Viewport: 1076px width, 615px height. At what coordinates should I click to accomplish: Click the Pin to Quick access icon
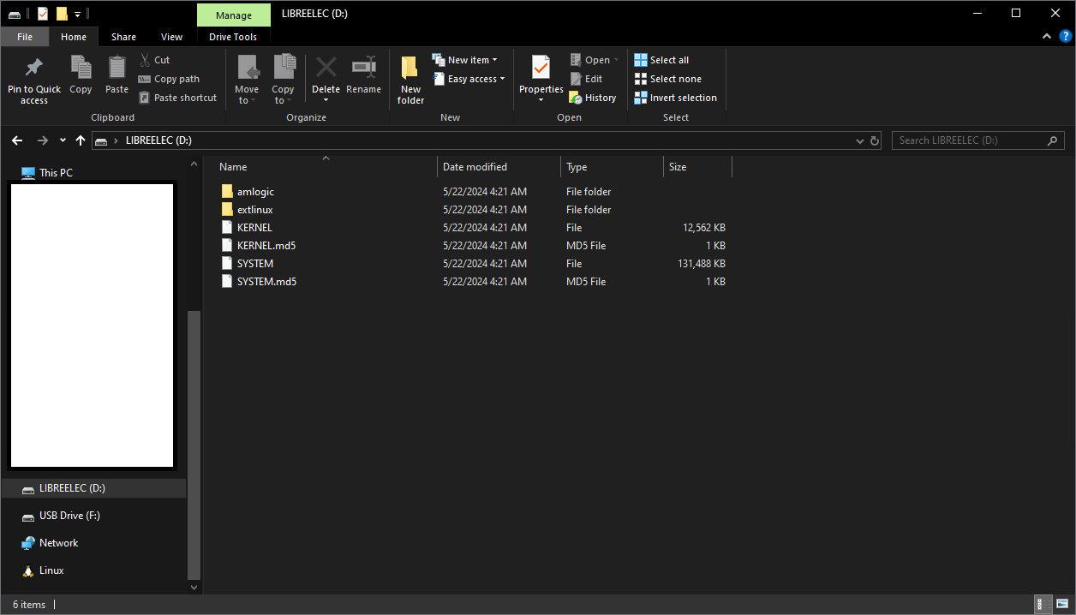pos(34,69)
